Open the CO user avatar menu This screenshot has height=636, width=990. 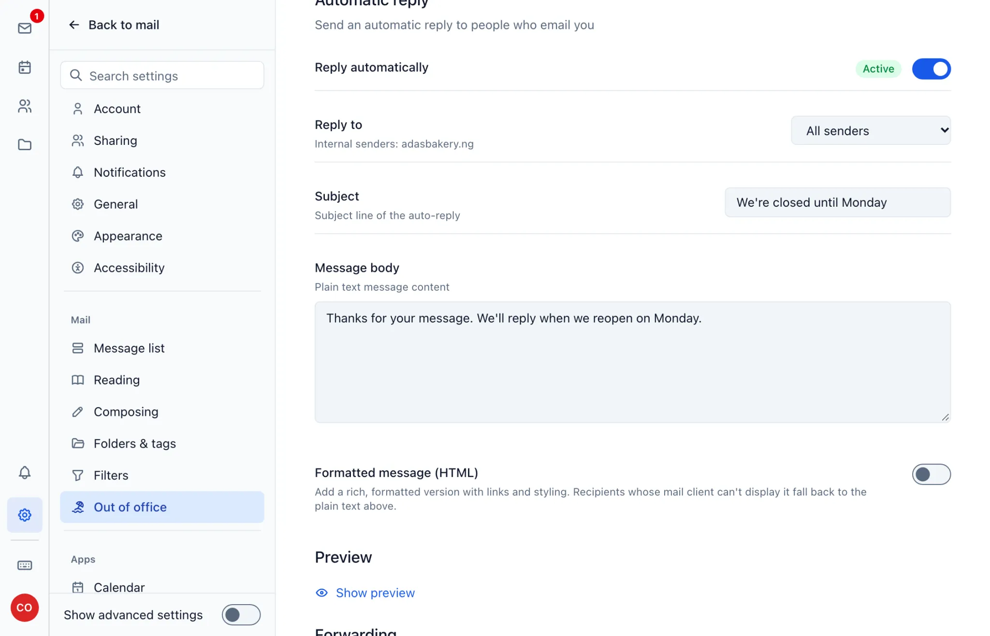click(x=25, y=608)
